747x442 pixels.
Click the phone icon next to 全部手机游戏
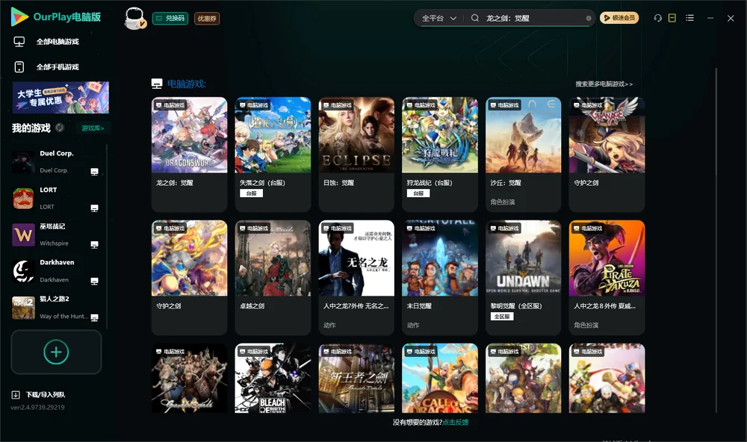tap(19, 67)
